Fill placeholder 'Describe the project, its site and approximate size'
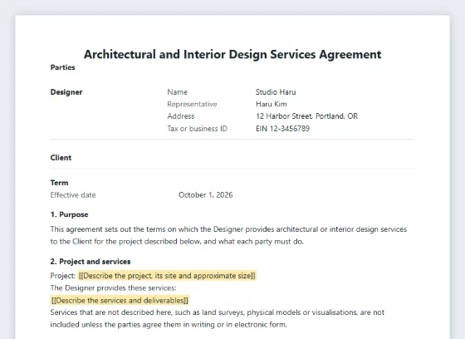465x339 pixels. pyautogui.click(x=167, y=276)
